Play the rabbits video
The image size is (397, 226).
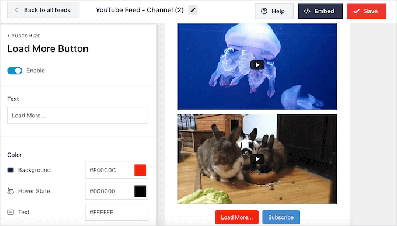click(x=257, y=159)
